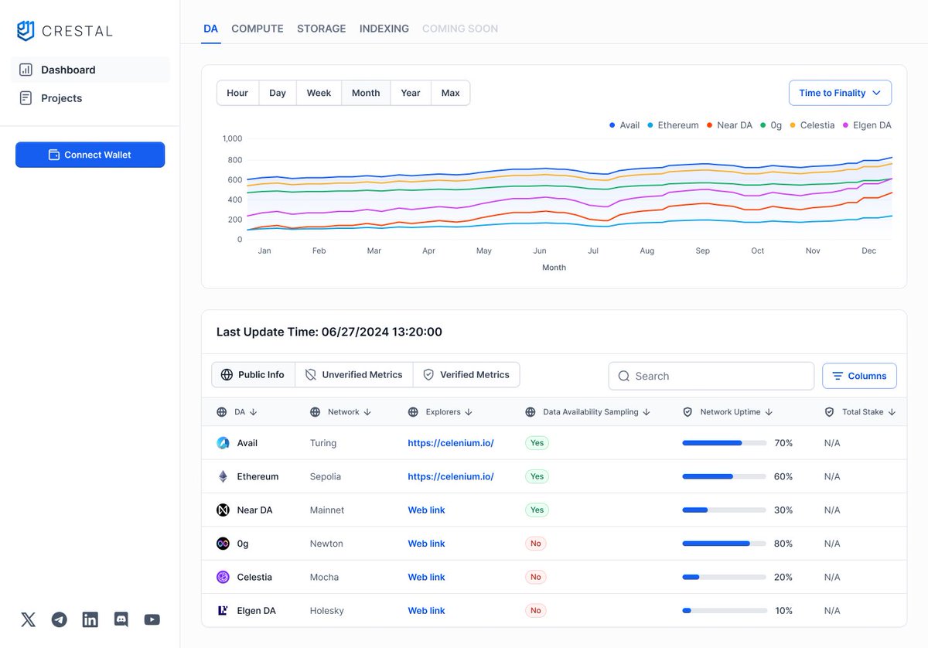Screen dimensions: 928x648
Task: Click the Holesky network cell
Action: click(327, 611)
